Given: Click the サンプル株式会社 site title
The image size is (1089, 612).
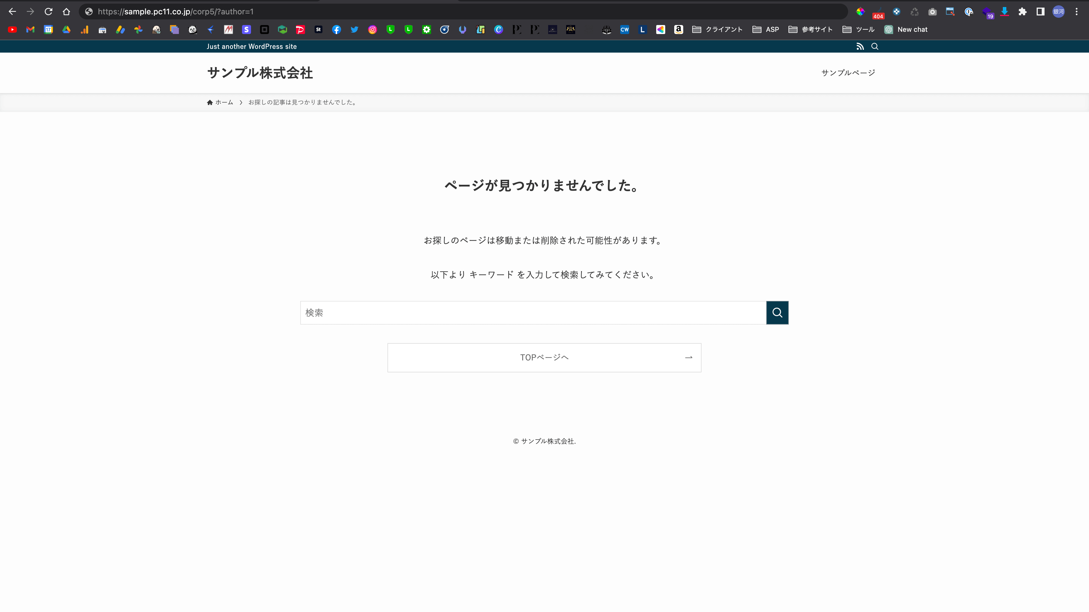Looking at the screenshot, I should click(259, 73).
